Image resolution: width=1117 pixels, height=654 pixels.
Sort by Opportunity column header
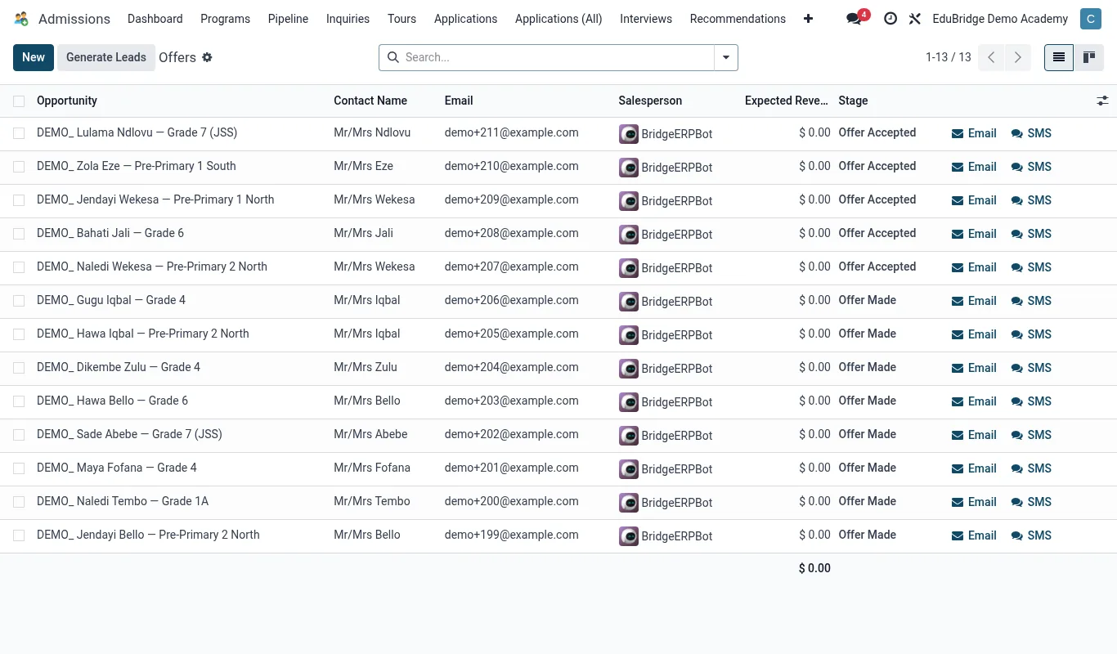pyautogui.click(x=67, y=101)
